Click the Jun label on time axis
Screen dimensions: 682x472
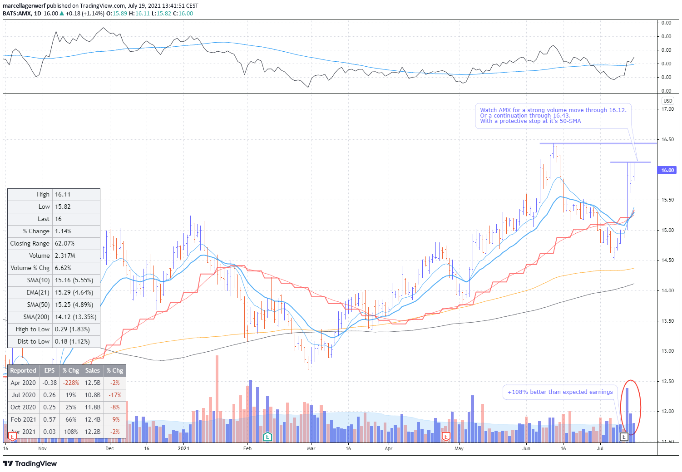526,448
